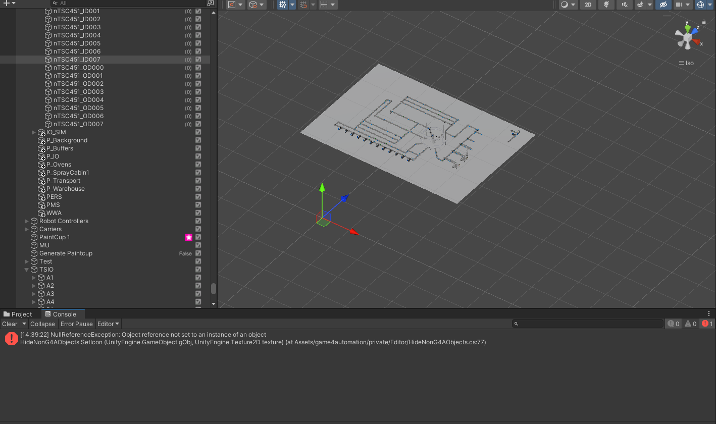Open shading mode dropdown arrow
The width and height of the screenshot is (716, 424).
point(573,5)
